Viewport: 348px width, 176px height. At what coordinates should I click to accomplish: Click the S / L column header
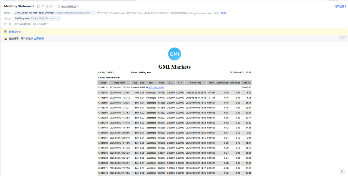tap(171, 83)
